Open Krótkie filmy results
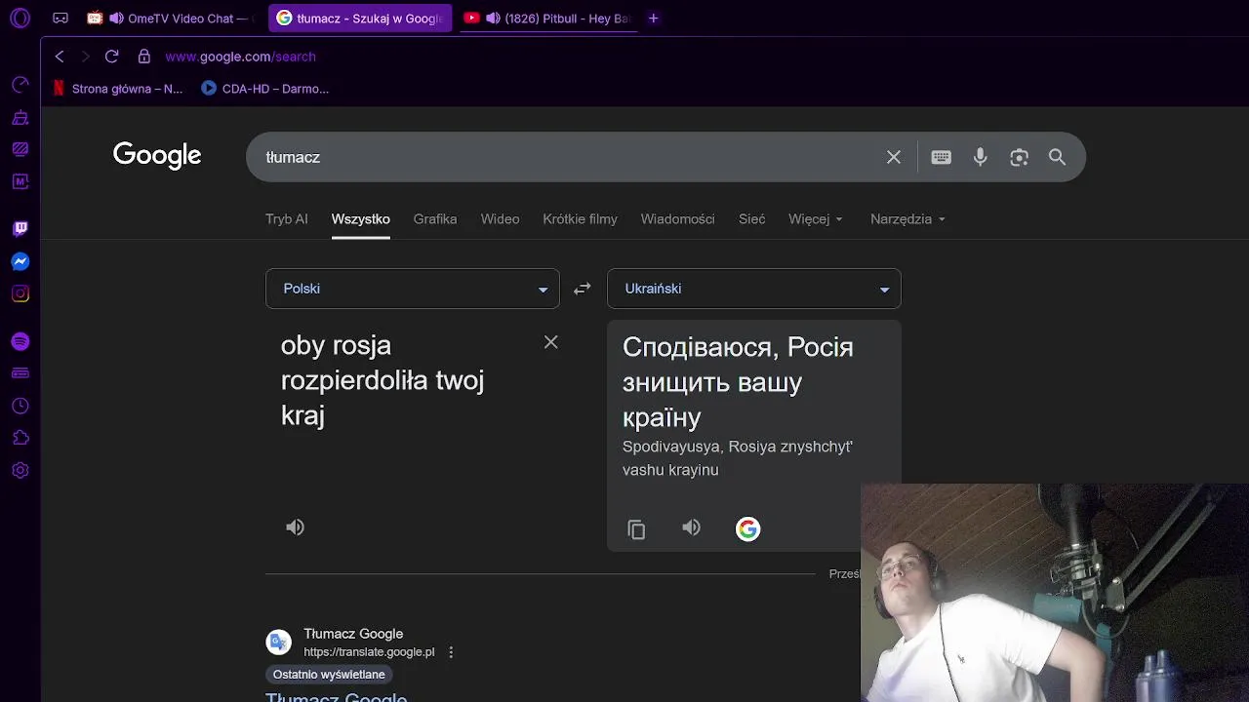 [580, 219]
